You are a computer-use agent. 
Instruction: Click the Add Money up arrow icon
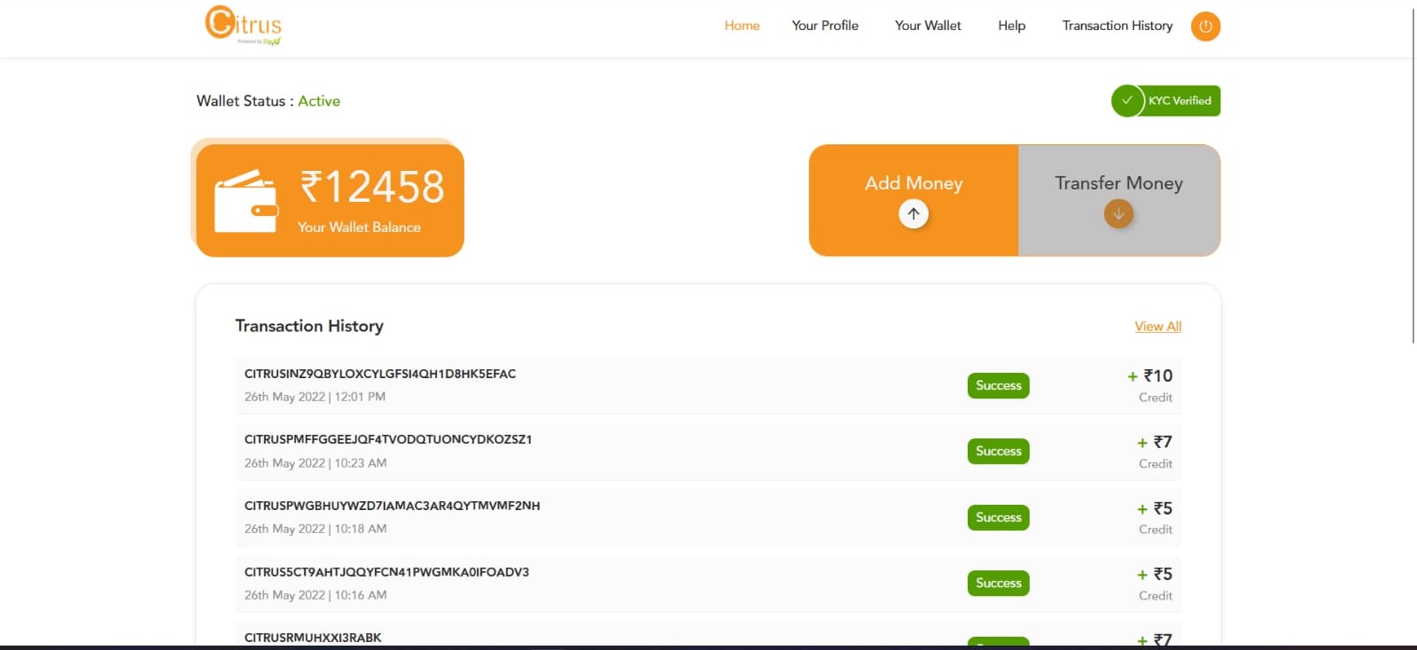(x=914, y=213)
